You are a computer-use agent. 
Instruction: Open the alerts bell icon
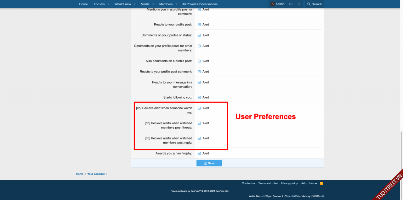point(299,4)
